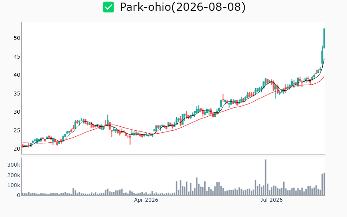Click the 20 price axis label

click(17, 149)
